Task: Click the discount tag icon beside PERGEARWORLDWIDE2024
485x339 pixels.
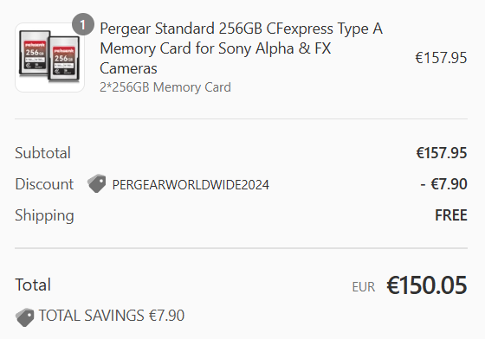Action: (96, 183)
